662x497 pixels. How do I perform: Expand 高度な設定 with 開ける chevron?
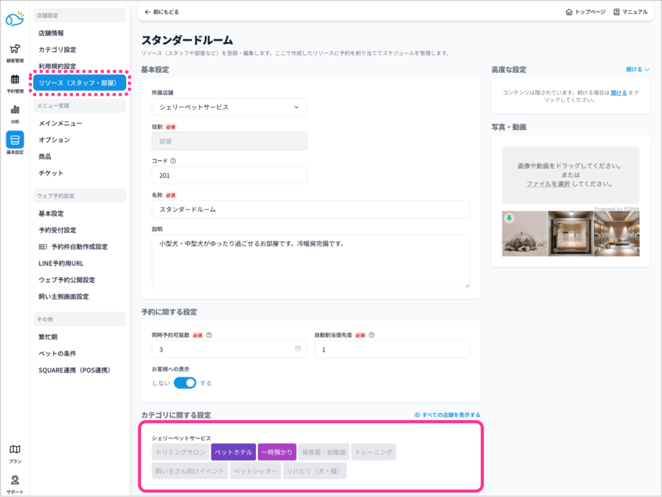(637, 69)
